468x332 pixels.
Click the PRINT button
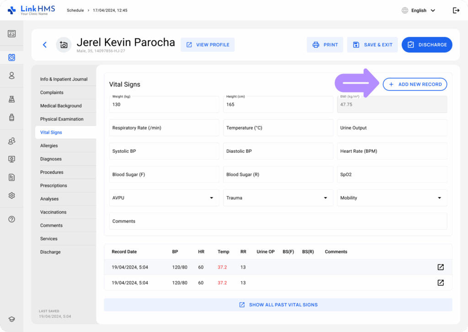pos(325,45)
